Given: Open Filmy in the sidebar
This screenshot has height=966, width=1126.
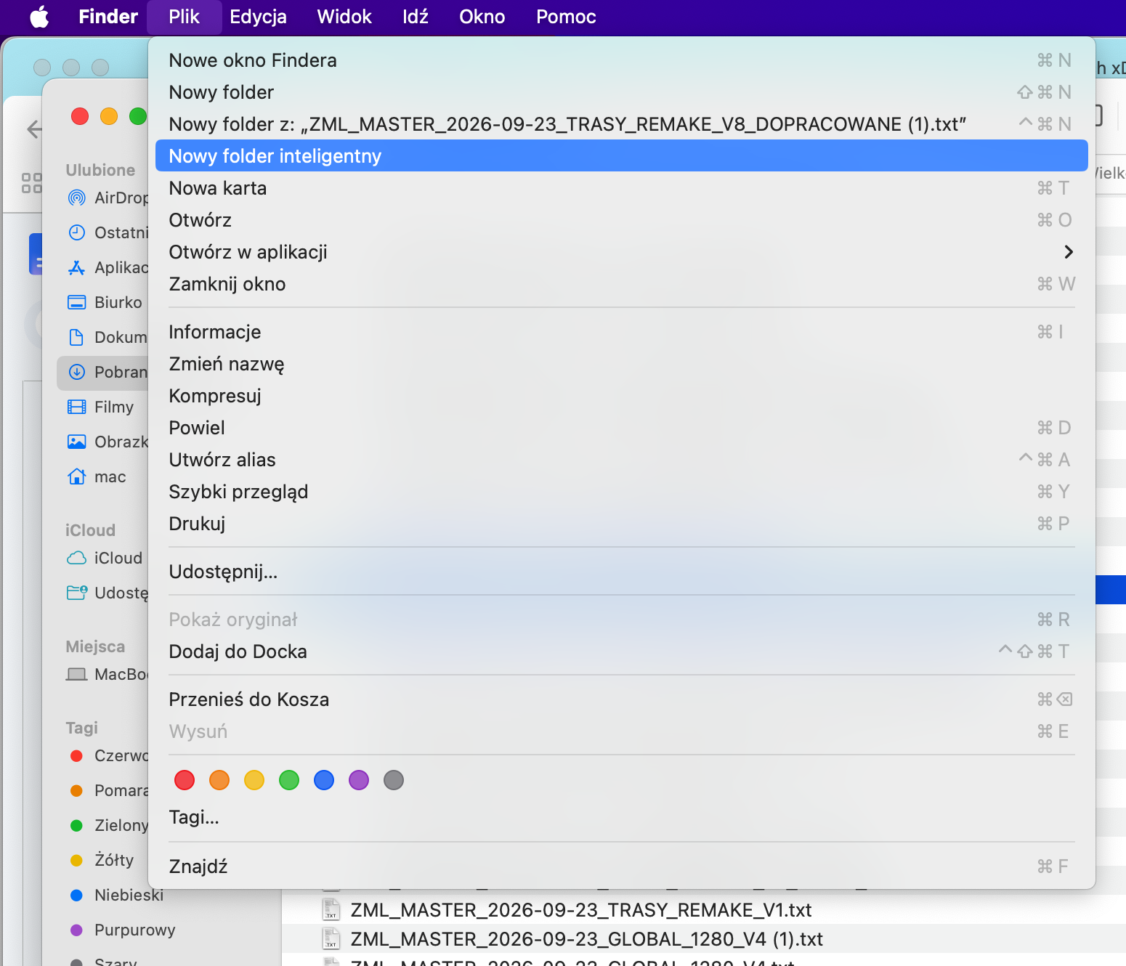Looking at the screenshot, I should tap(102, 407).
